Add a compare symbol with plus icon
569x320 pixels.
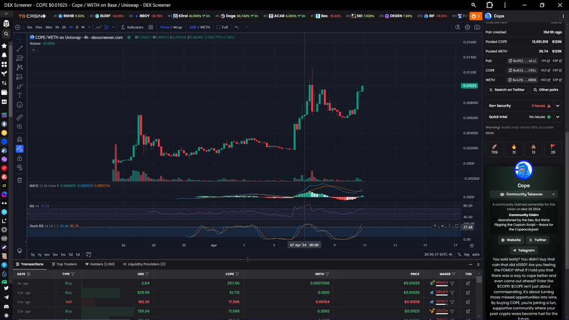[18, 27]
